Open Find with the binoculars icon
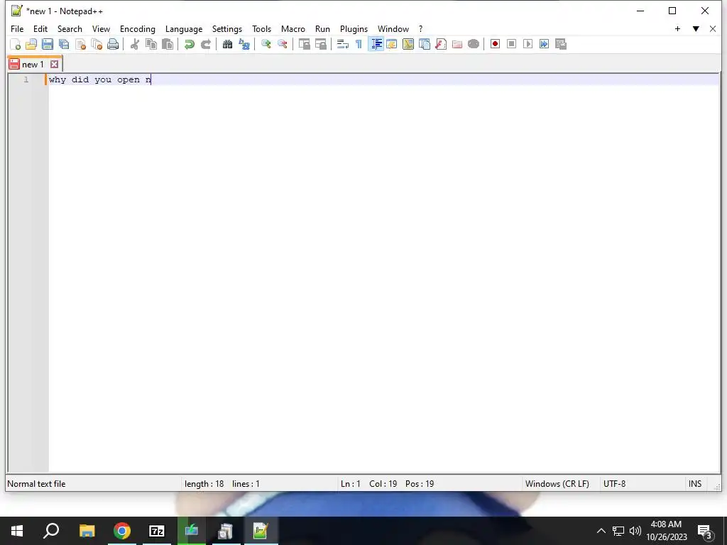 pyautogui.click(x=227, y=44)
